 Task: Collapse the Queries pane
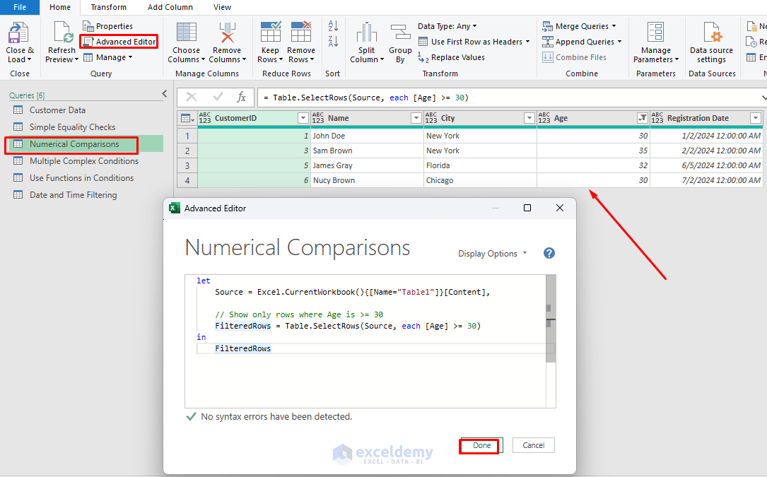(x=164, y=93)
